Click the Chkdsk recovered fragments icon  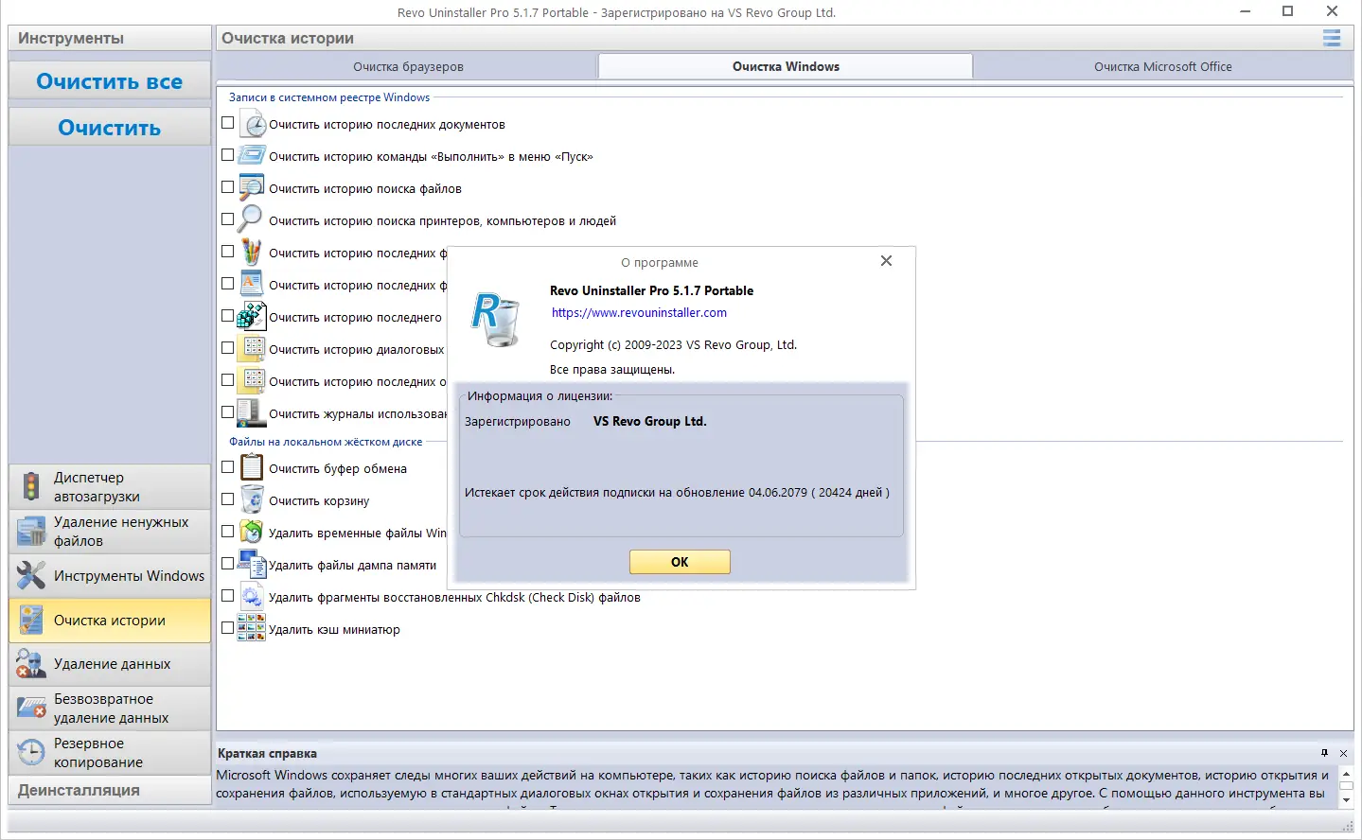(252, 596)
